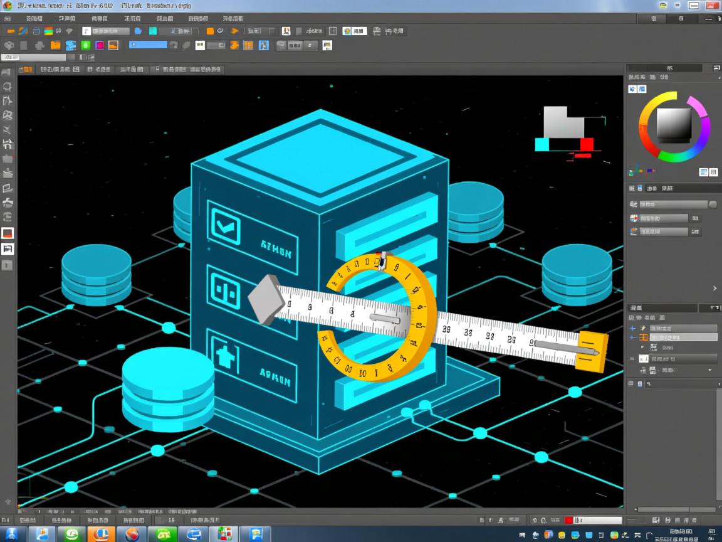This screenshot has width=722, height=542.
Task: Open the dropdown arrow in the layers panel
Action: pyautogui.click(x=710, y=371)
